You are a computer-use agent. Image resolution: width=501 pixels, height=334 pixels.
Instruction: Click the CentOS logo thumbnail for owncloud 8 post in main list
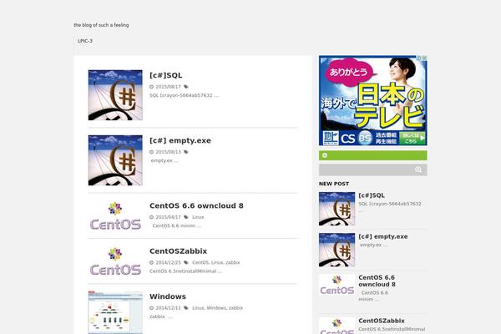pos(115,215)
